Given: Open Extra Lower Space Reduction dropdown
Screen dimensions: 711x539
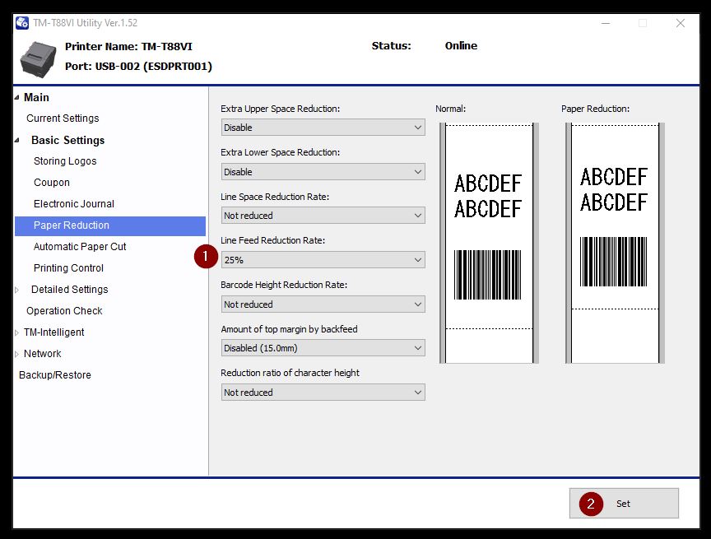Looking at the screenshot, I should 323,172.
